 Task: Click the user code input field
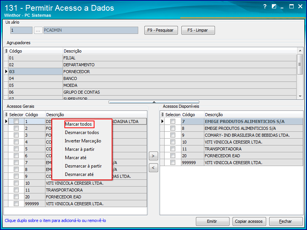coord(21,30)
